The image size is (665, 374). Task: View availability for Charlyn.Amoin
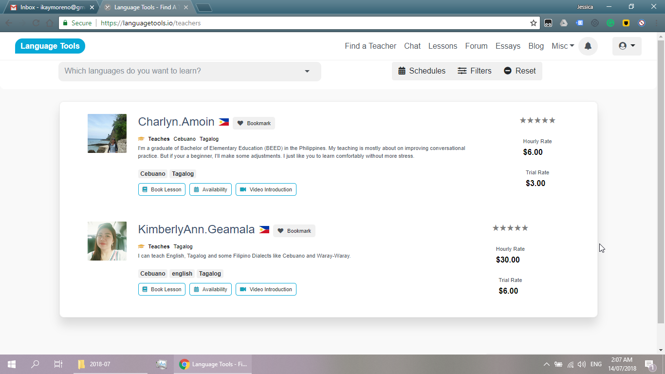[x=210, y=189]
